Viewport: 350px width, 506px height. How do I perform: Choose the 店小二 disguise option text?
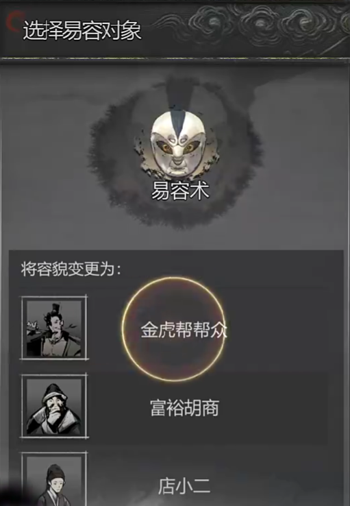184,486
